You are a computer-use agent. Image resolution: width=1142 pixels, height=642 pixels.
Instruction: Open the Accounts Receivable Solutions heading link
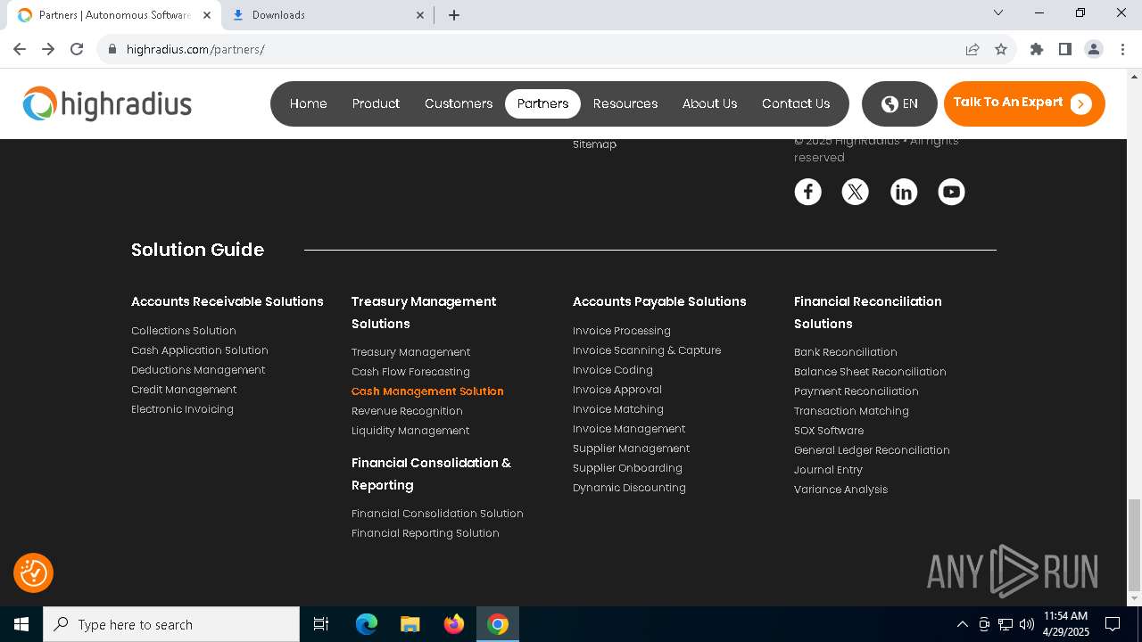(228, 301)
